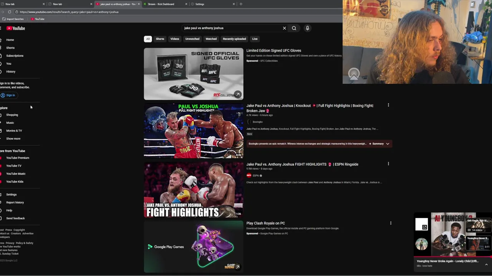This screenshot has width=492, height=276.
Task: Open Signed Official UFC Gloves ad thumbnail
Action: pyautogui.click(x=194, y=74)
